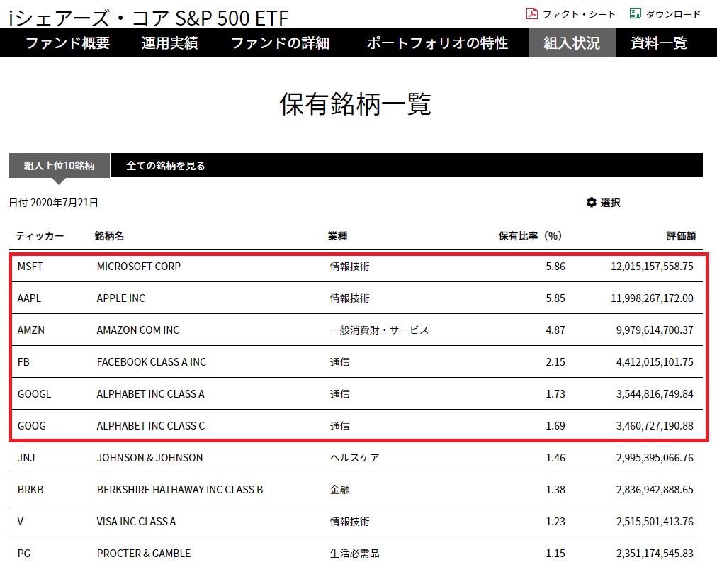Viewport: 717px width, 572px height.
Task: Select the 組入上位10銘柄 tab
Action: click(59, 166)
